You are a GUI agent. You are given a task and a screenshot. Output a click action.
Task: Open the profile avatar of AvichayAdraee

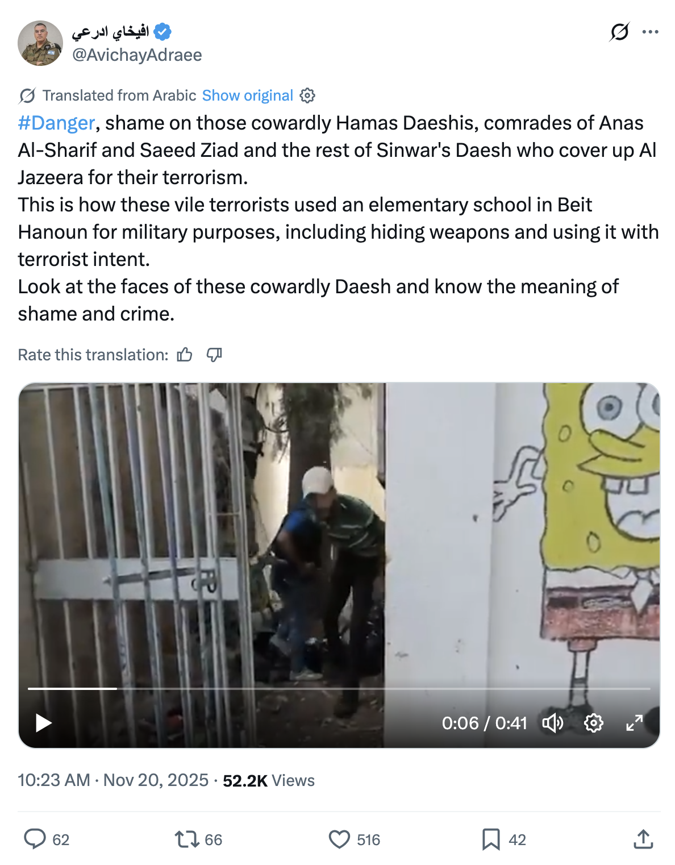click(x=40, y=43)
